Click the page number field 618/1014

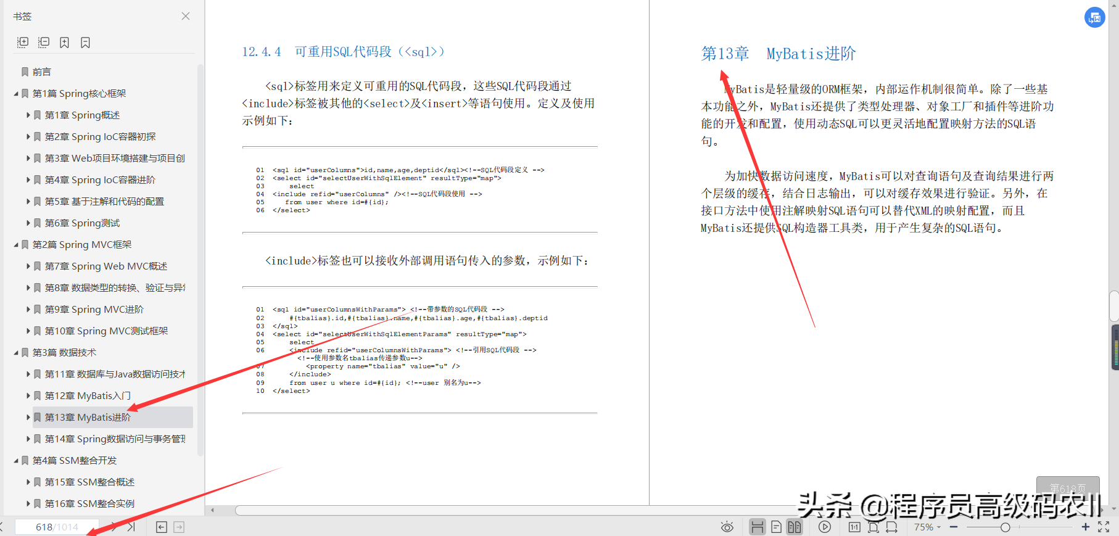point(57,527)
